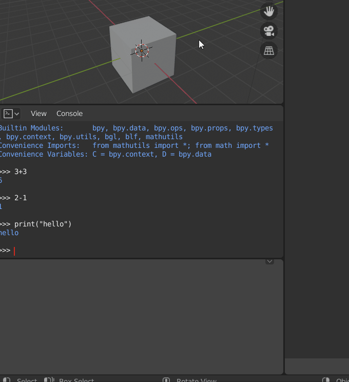Viewport: 349px width, 382px height.
Task: Switch perspective/orthographic with the grid icon
Action: pyautogui.click(x=269, y=51)
